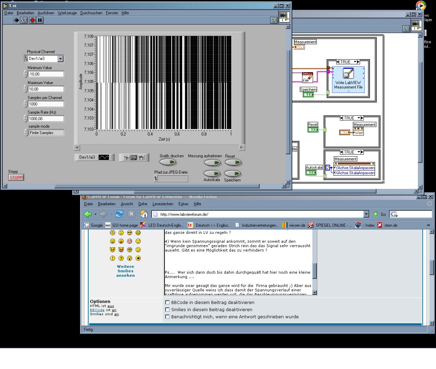Pause the VI with the pause icon

[40, 20]
